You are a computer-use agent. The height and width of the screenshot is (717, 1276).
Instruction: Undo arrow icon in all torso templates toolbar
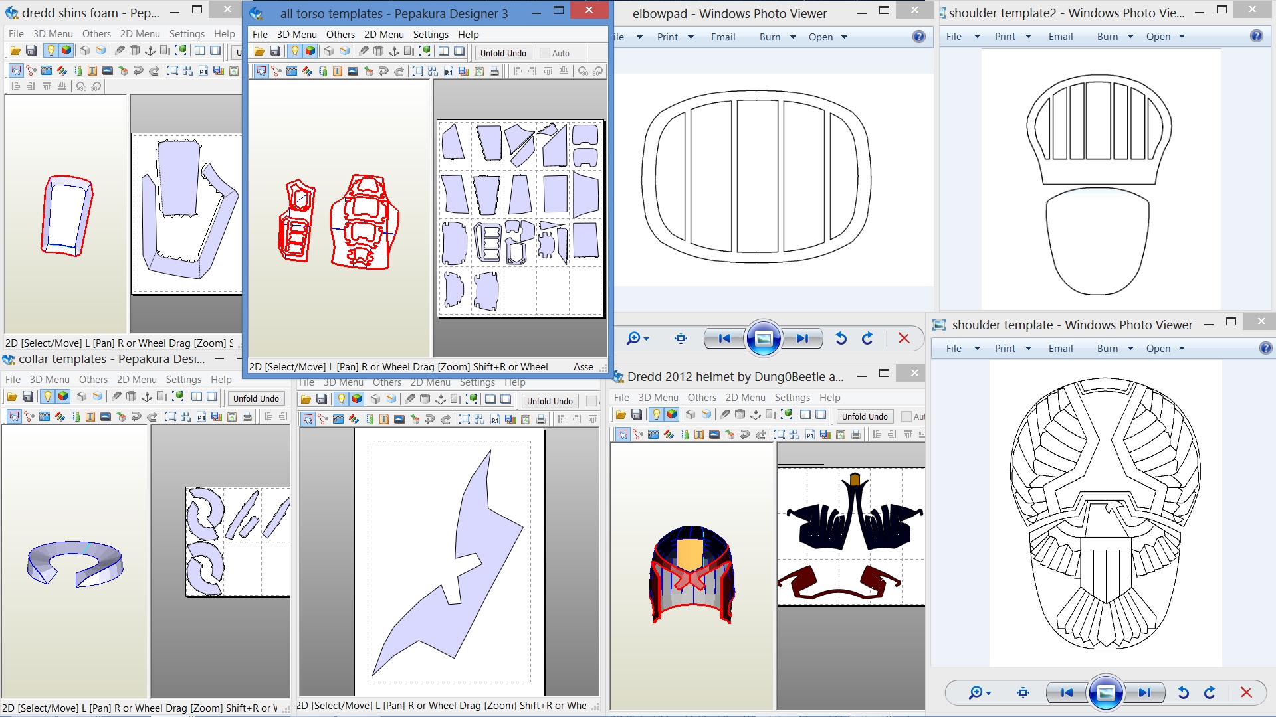pos(383,71)
